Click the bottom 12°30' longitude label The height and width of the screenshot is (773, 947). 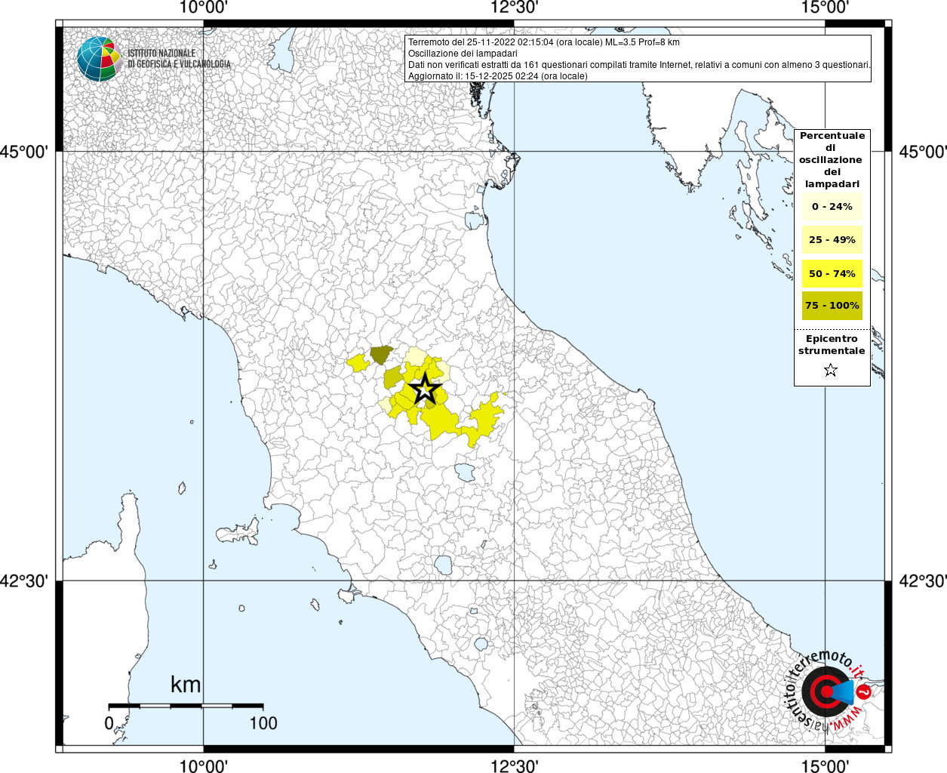coord(514,766)
